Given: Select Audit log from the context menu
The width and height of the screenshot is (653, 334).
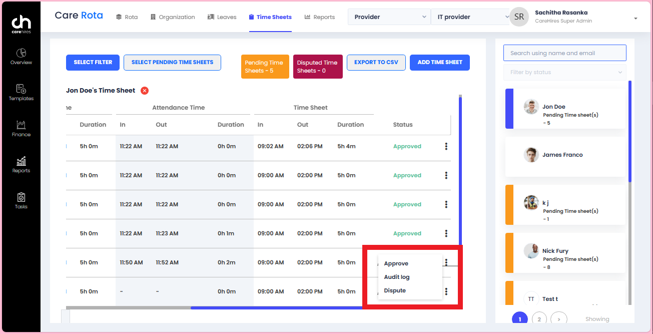Looking at the screenshot, I should point(397,276).
